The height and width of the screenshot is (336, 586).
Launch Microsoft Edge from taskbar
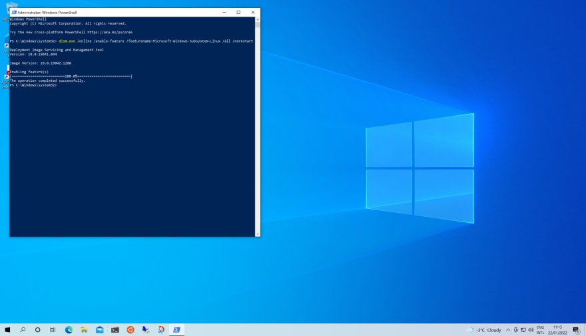click(69, 329)
